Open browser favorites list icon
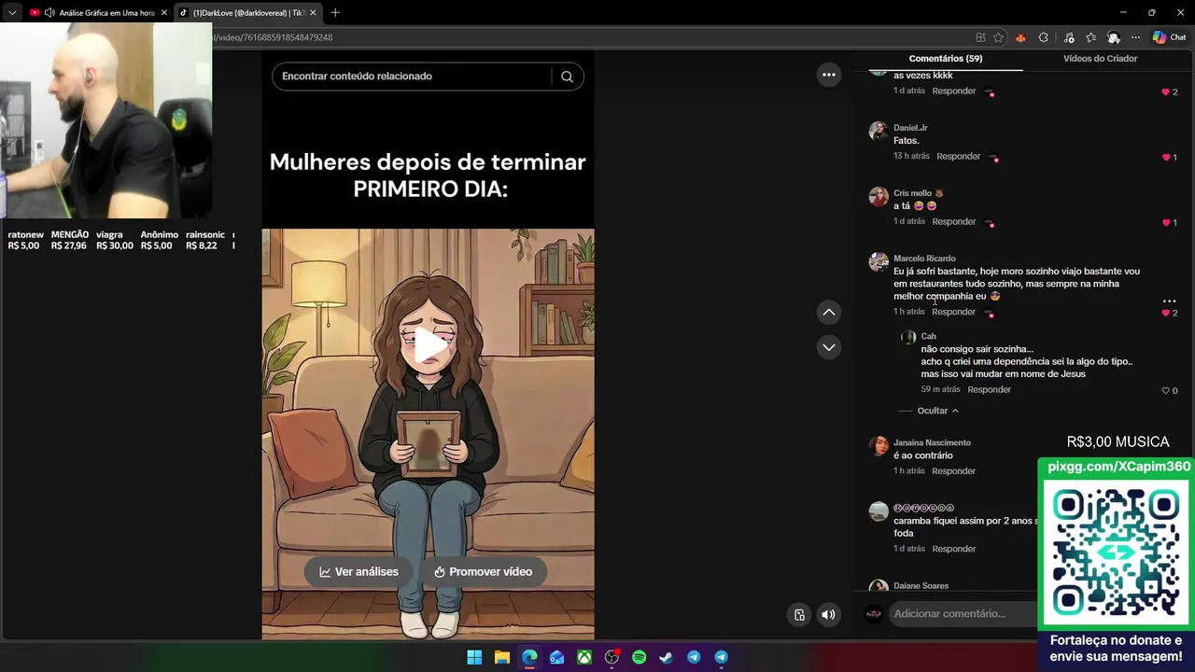1195x672 pixels. [1090, 37]
